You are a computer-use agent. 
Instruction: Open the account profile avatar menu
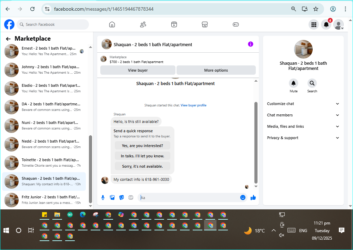tap(339, 24)
